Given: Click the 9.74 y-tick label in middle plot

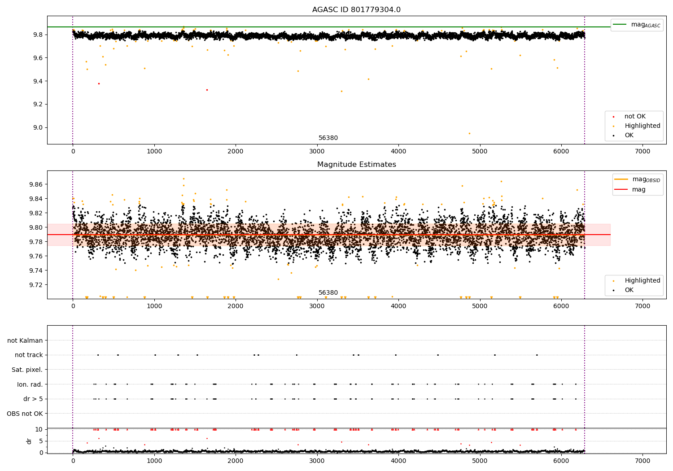Looking at the screenshot, I should click(x=36, y=271).
